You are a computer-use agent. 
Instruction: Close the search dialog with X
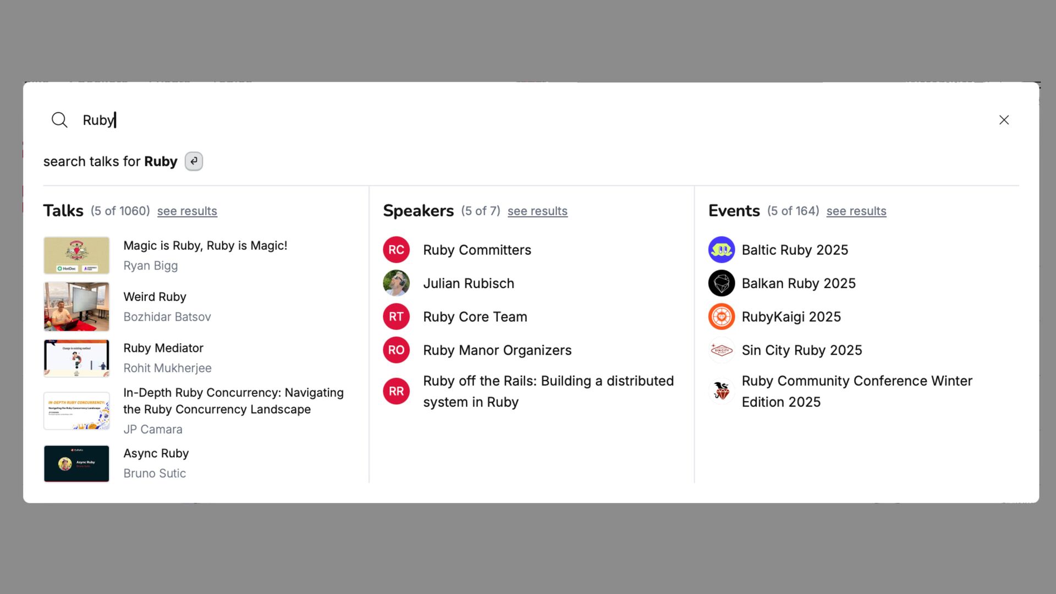pos(1004,120)
